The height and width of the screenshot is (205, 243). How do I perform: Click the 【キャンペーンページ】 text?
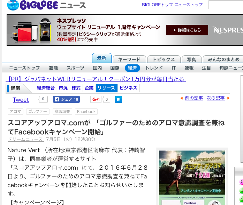(x=37, y=202)
